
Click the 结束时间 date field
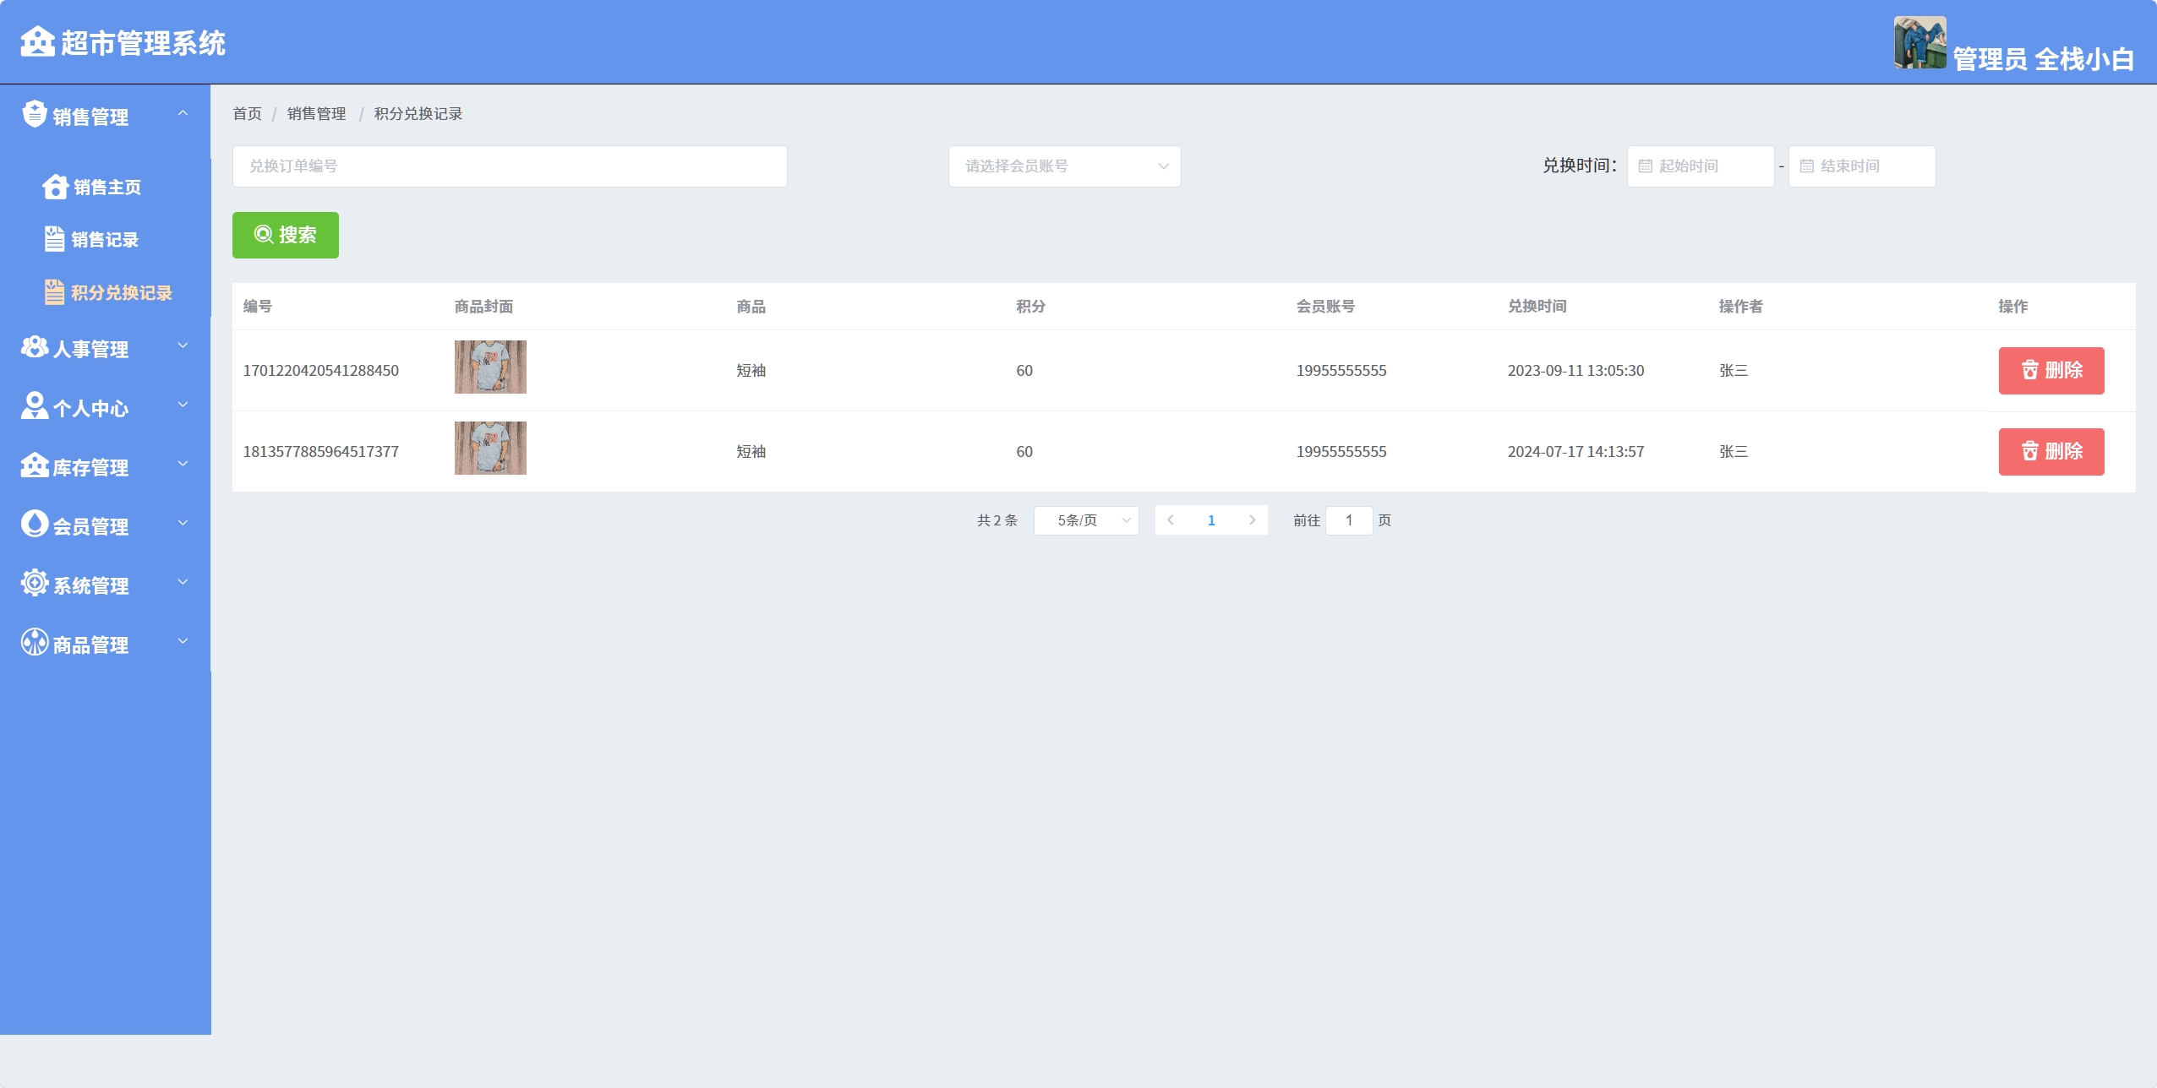[1861, 166]
